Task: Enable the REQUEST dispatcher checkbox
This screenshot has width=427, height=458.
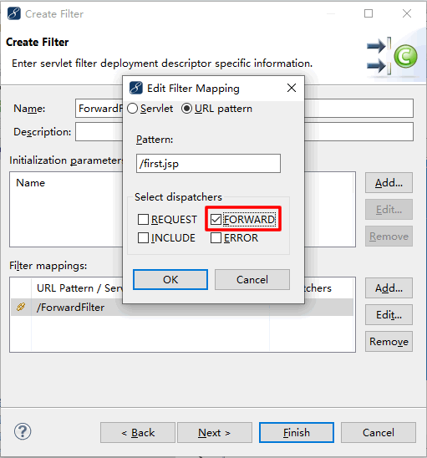Action: pyautogui.click(x=143, y=219)
